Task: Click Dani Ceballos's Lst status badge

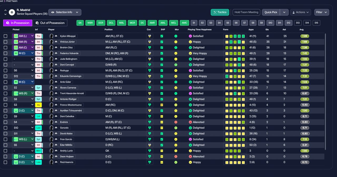Action: pos(38,116)
